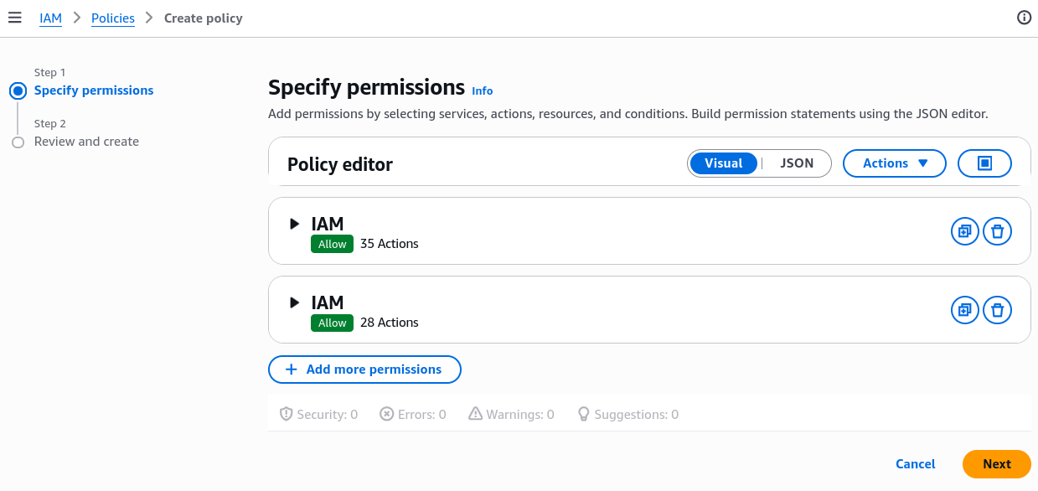Viewport: 1038px width, 491px height.
Task: Click the Suggestions lightbulb icon
Action: pos(584,414)
